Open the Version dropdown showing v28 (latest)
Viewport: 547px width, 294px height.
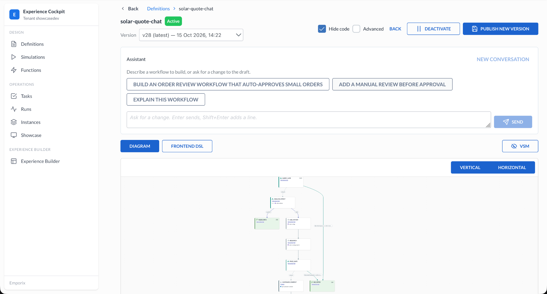pos(191,35)
